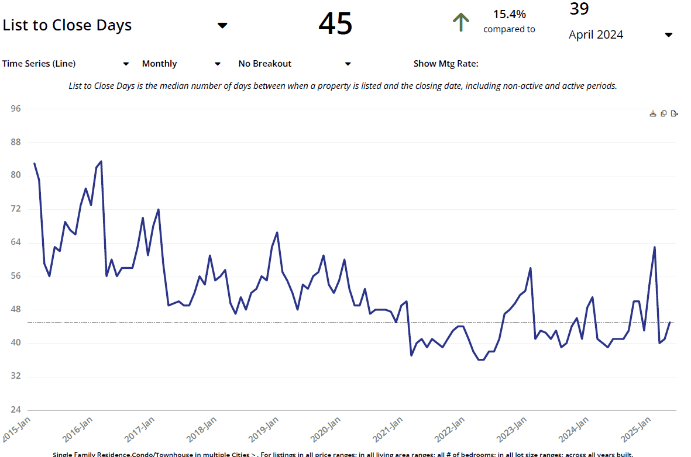The width and height of the screenshot is (691, 457).
Task: Click the last data point on the line
Action: [x=670, y=322]
